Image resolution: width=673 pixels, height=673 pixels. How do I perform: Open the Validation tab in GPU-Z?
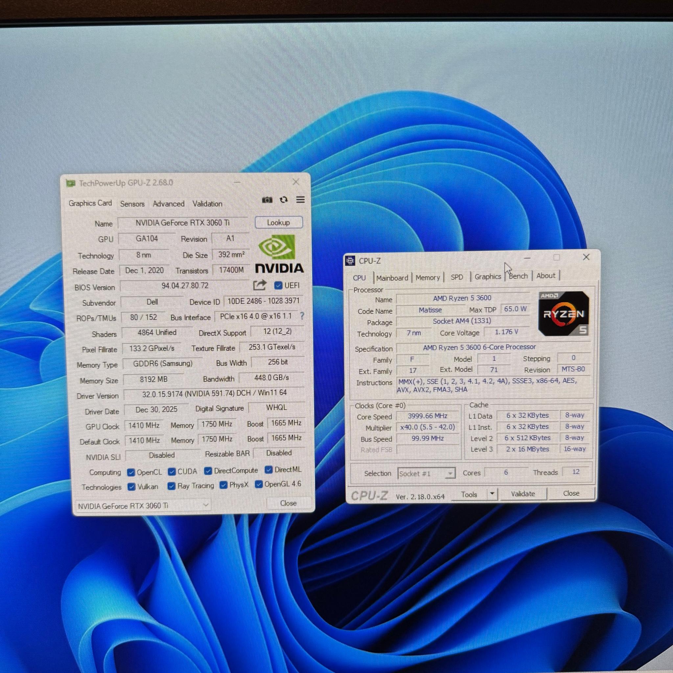pyautogui.click(x=207, y=204)
